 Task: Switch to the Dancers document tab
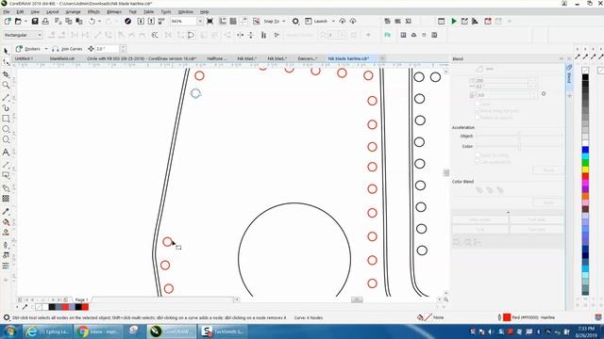(x=308, y=58)
